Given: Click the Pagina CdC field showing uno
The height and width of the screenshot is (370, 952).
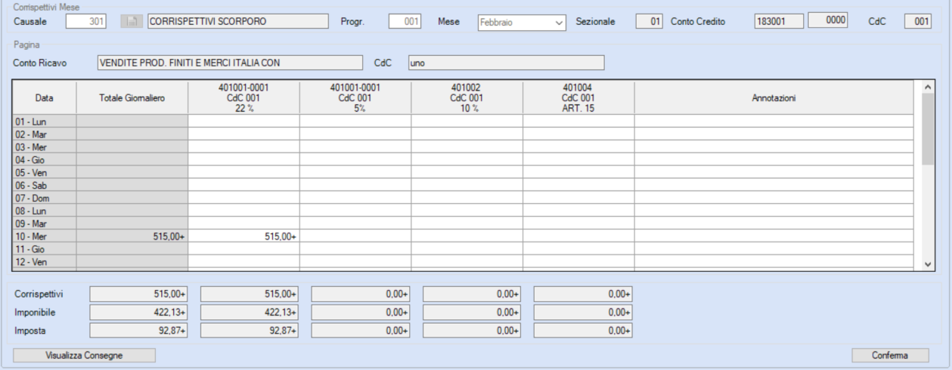Looking at the screenshot, I should click(506, 63).
